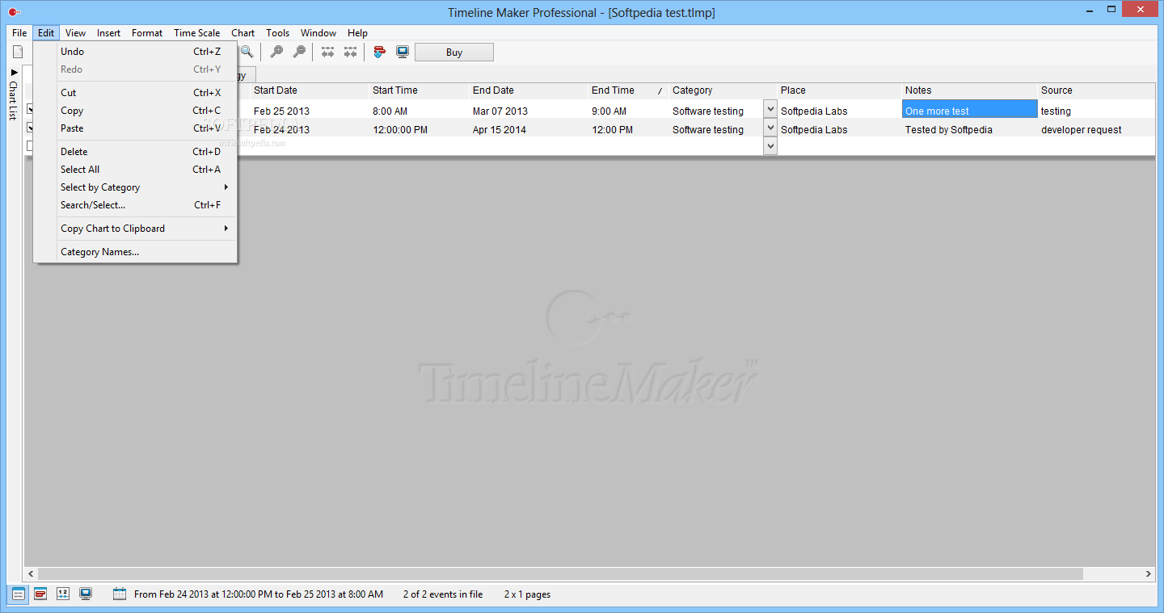Select the 'Mar 07 2013' end date cell
1164x613 pixels.
point(528,111)
